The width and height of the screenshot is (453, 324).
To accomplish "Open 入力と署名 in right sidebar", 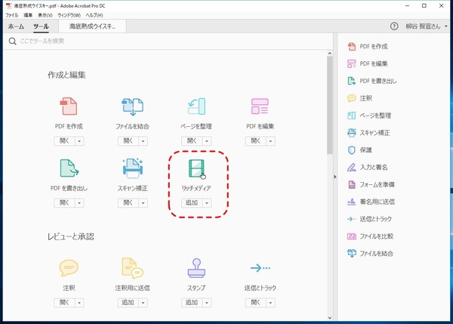I will 368,168.
